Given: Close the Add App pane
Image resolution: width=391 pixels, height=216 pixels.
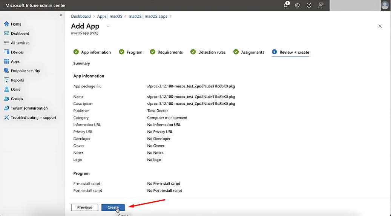Looking at the screenshot, I should (380, 26).
